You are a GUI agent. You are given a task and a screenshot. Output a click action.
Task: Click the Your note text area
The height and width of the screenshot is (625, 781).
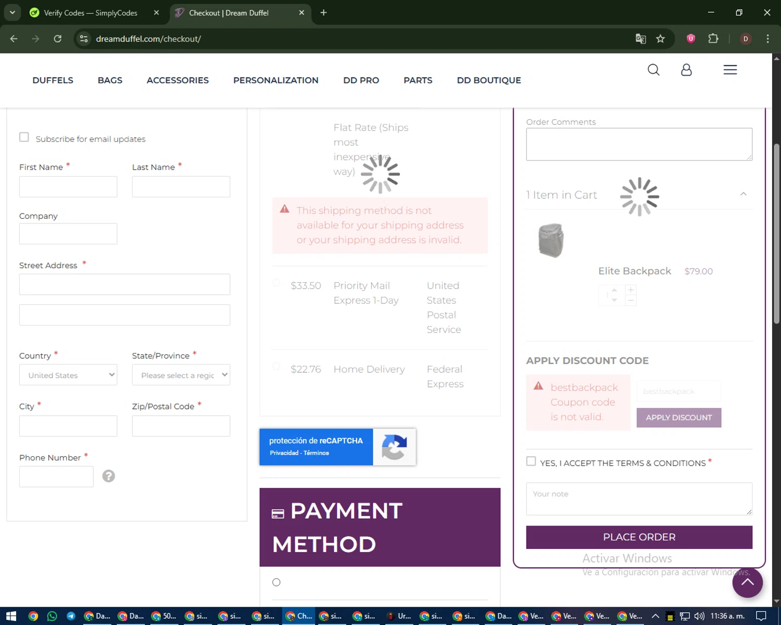(639, 499)
